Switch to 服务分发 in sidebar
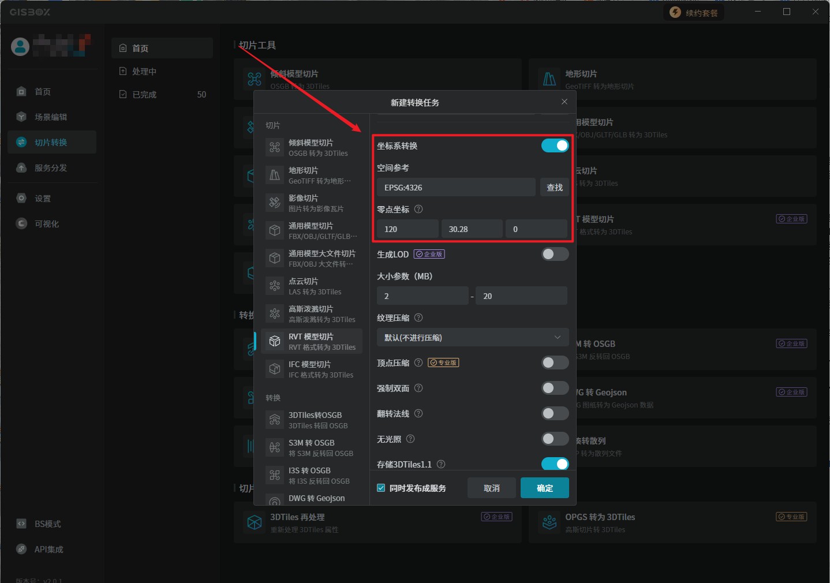This screenshot has width=830, height=583. pos(51,167)
